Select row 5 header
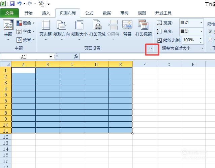This screenshot has height=168, width=215. tap(6, 95)
